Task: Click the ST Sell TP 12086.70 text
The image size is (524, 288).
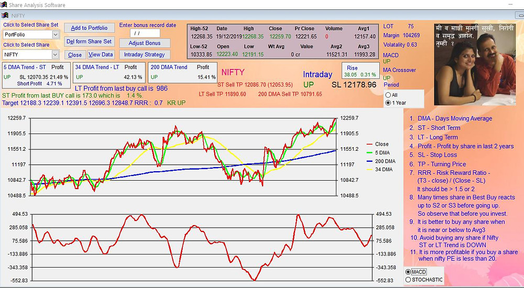Action: [x=255, y=84]
